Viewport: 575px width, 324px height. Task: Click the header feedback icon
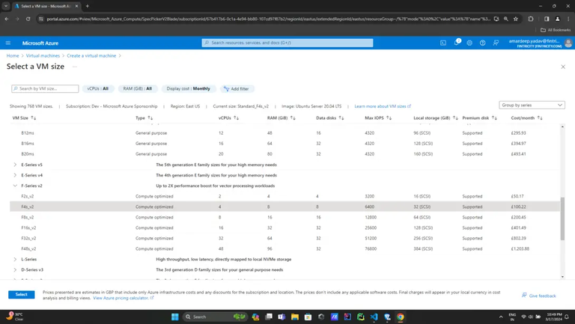pyautogui.click(x=496, y=43)
